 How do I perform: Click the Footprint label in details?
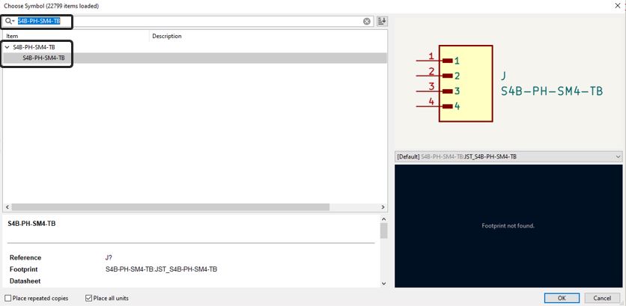pyautogui.click(x=23, y=269)
